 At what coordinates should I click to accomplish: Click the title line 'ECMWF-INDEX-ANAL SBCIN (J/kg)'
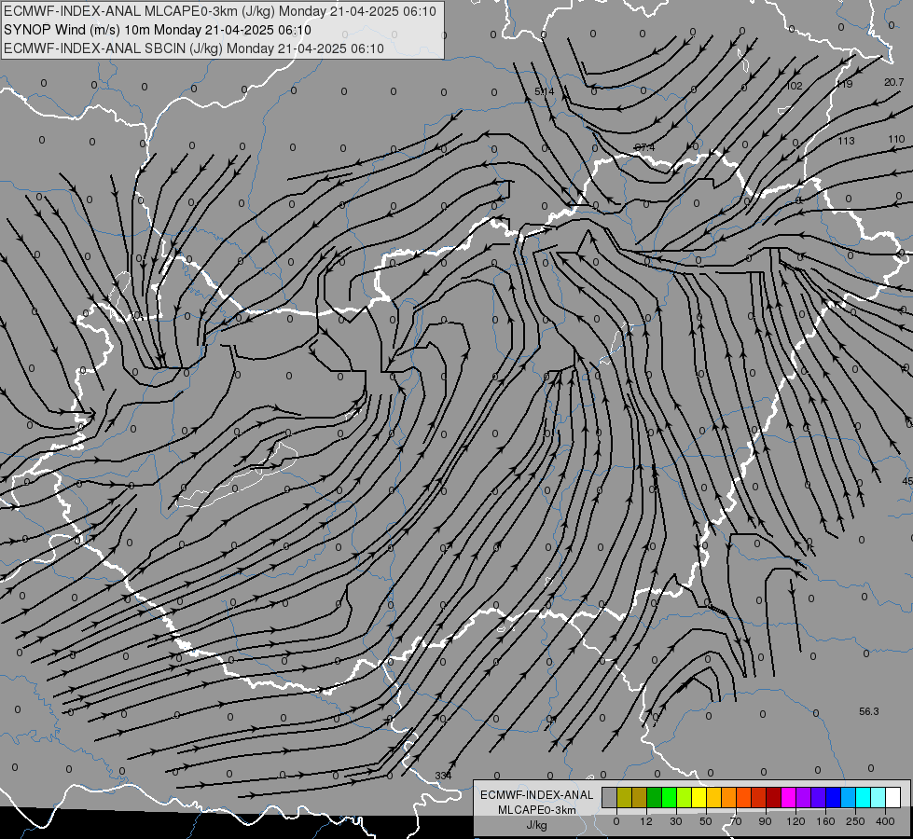[x=113, y=48]
